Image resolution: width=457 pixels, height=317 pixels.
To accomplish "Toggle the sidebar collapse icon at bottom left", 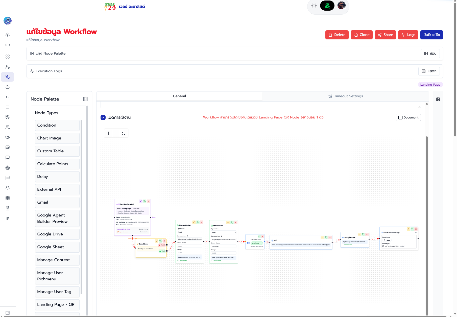I will 8,313.
